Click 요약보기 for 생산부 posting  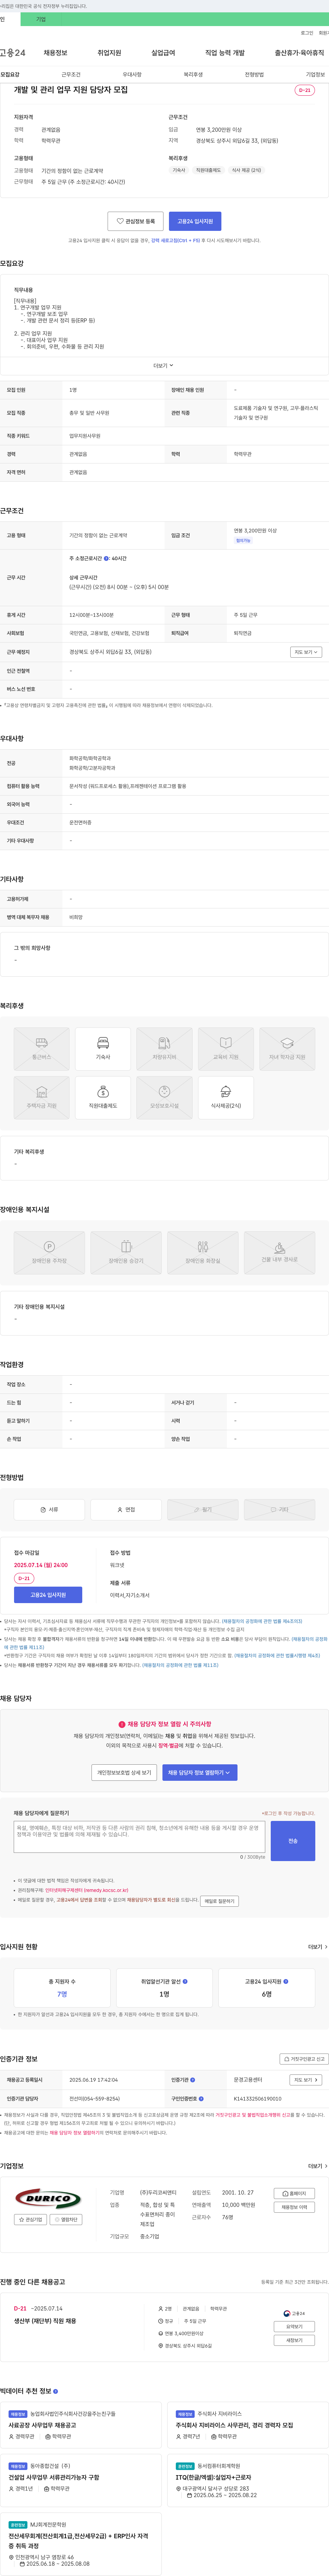(294, 2327)
